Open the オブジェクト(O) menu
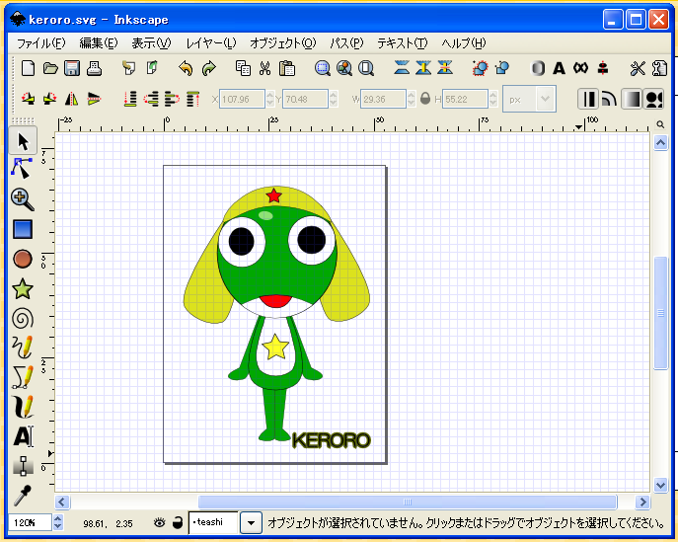The image size is (678, 542). 283,43
